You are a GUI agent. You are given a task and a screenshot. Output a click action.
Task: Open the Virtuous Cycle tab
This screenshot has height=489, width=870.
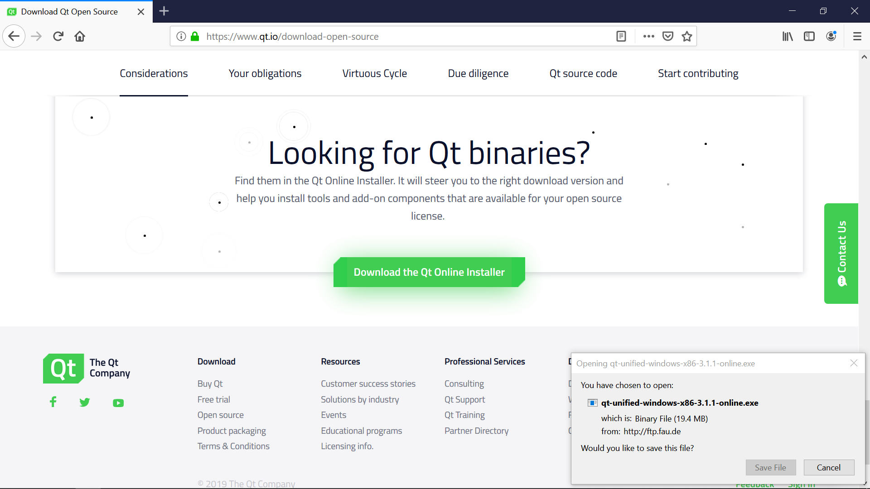pyautogui.click(x=375, y=73)
